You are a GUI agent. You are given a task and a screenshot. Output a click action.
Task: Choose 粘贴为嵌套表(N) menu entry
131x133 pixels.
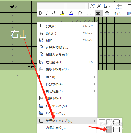(x=67, y=55)
